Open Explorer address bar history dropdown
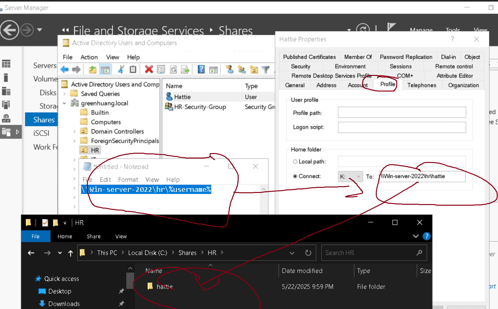 point(292,253)
